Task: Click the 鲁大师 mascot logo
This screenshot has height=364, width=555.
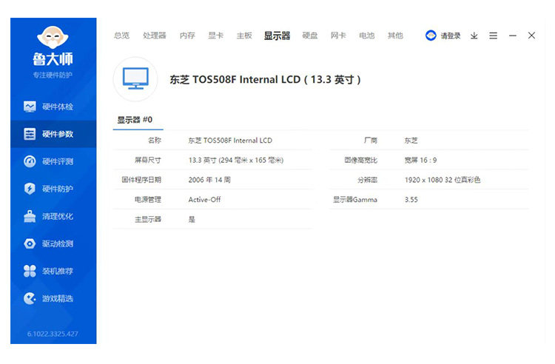Action: (x=53, y=37)
